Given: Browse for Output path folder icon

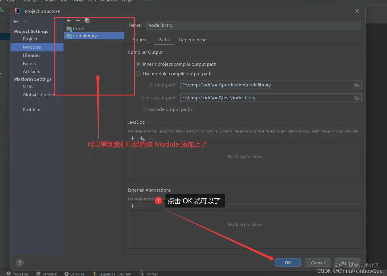Looking at the screenshot, I should click(357, 85).
